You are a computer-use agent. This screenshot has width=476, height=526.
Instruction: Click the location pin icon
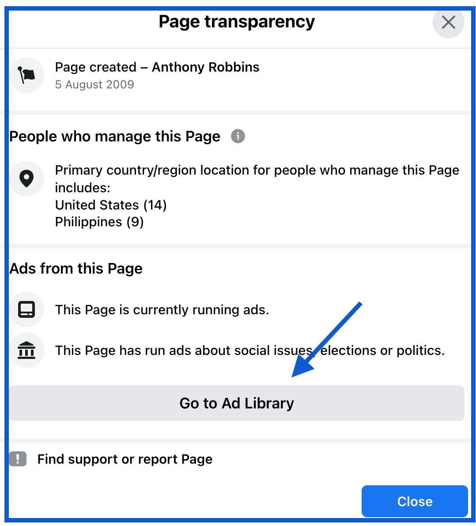[26, 179]
